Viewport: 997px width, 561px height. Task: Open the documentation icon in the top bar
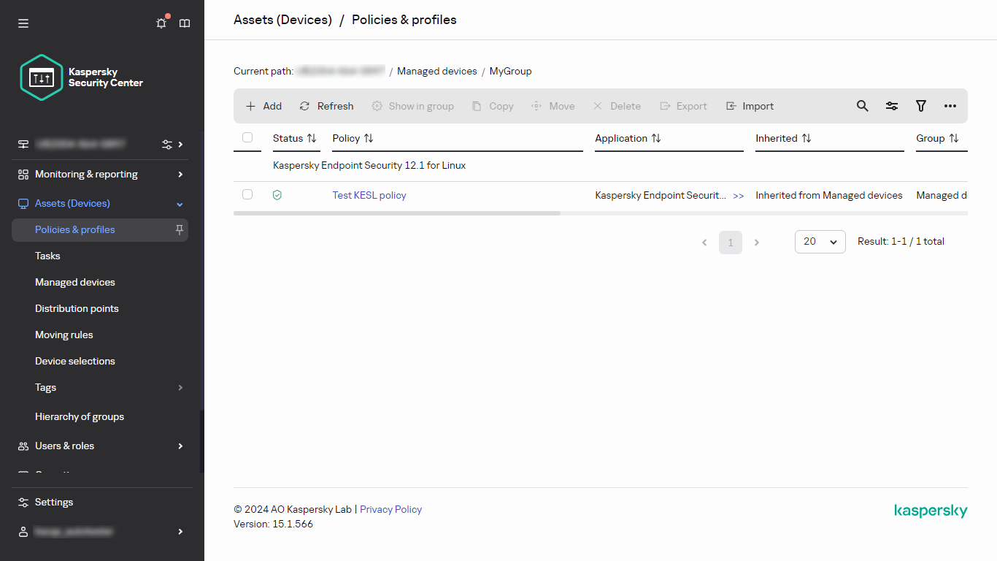[x=184, y=23]
